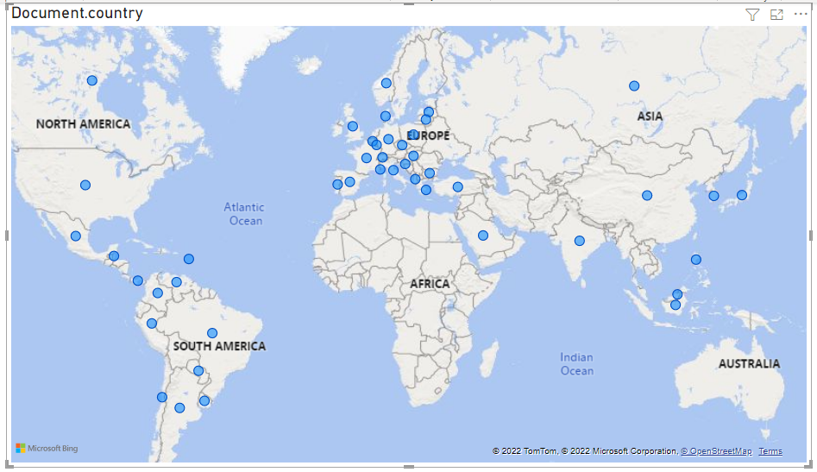Click the Atlantic Ocean map label

[244, 214]
